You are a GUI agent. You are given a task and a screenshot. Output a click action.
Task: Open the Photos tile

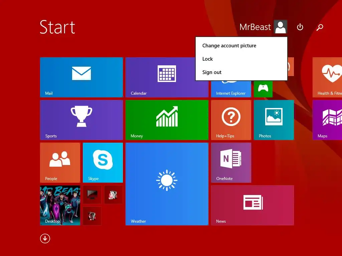[274, 120]
